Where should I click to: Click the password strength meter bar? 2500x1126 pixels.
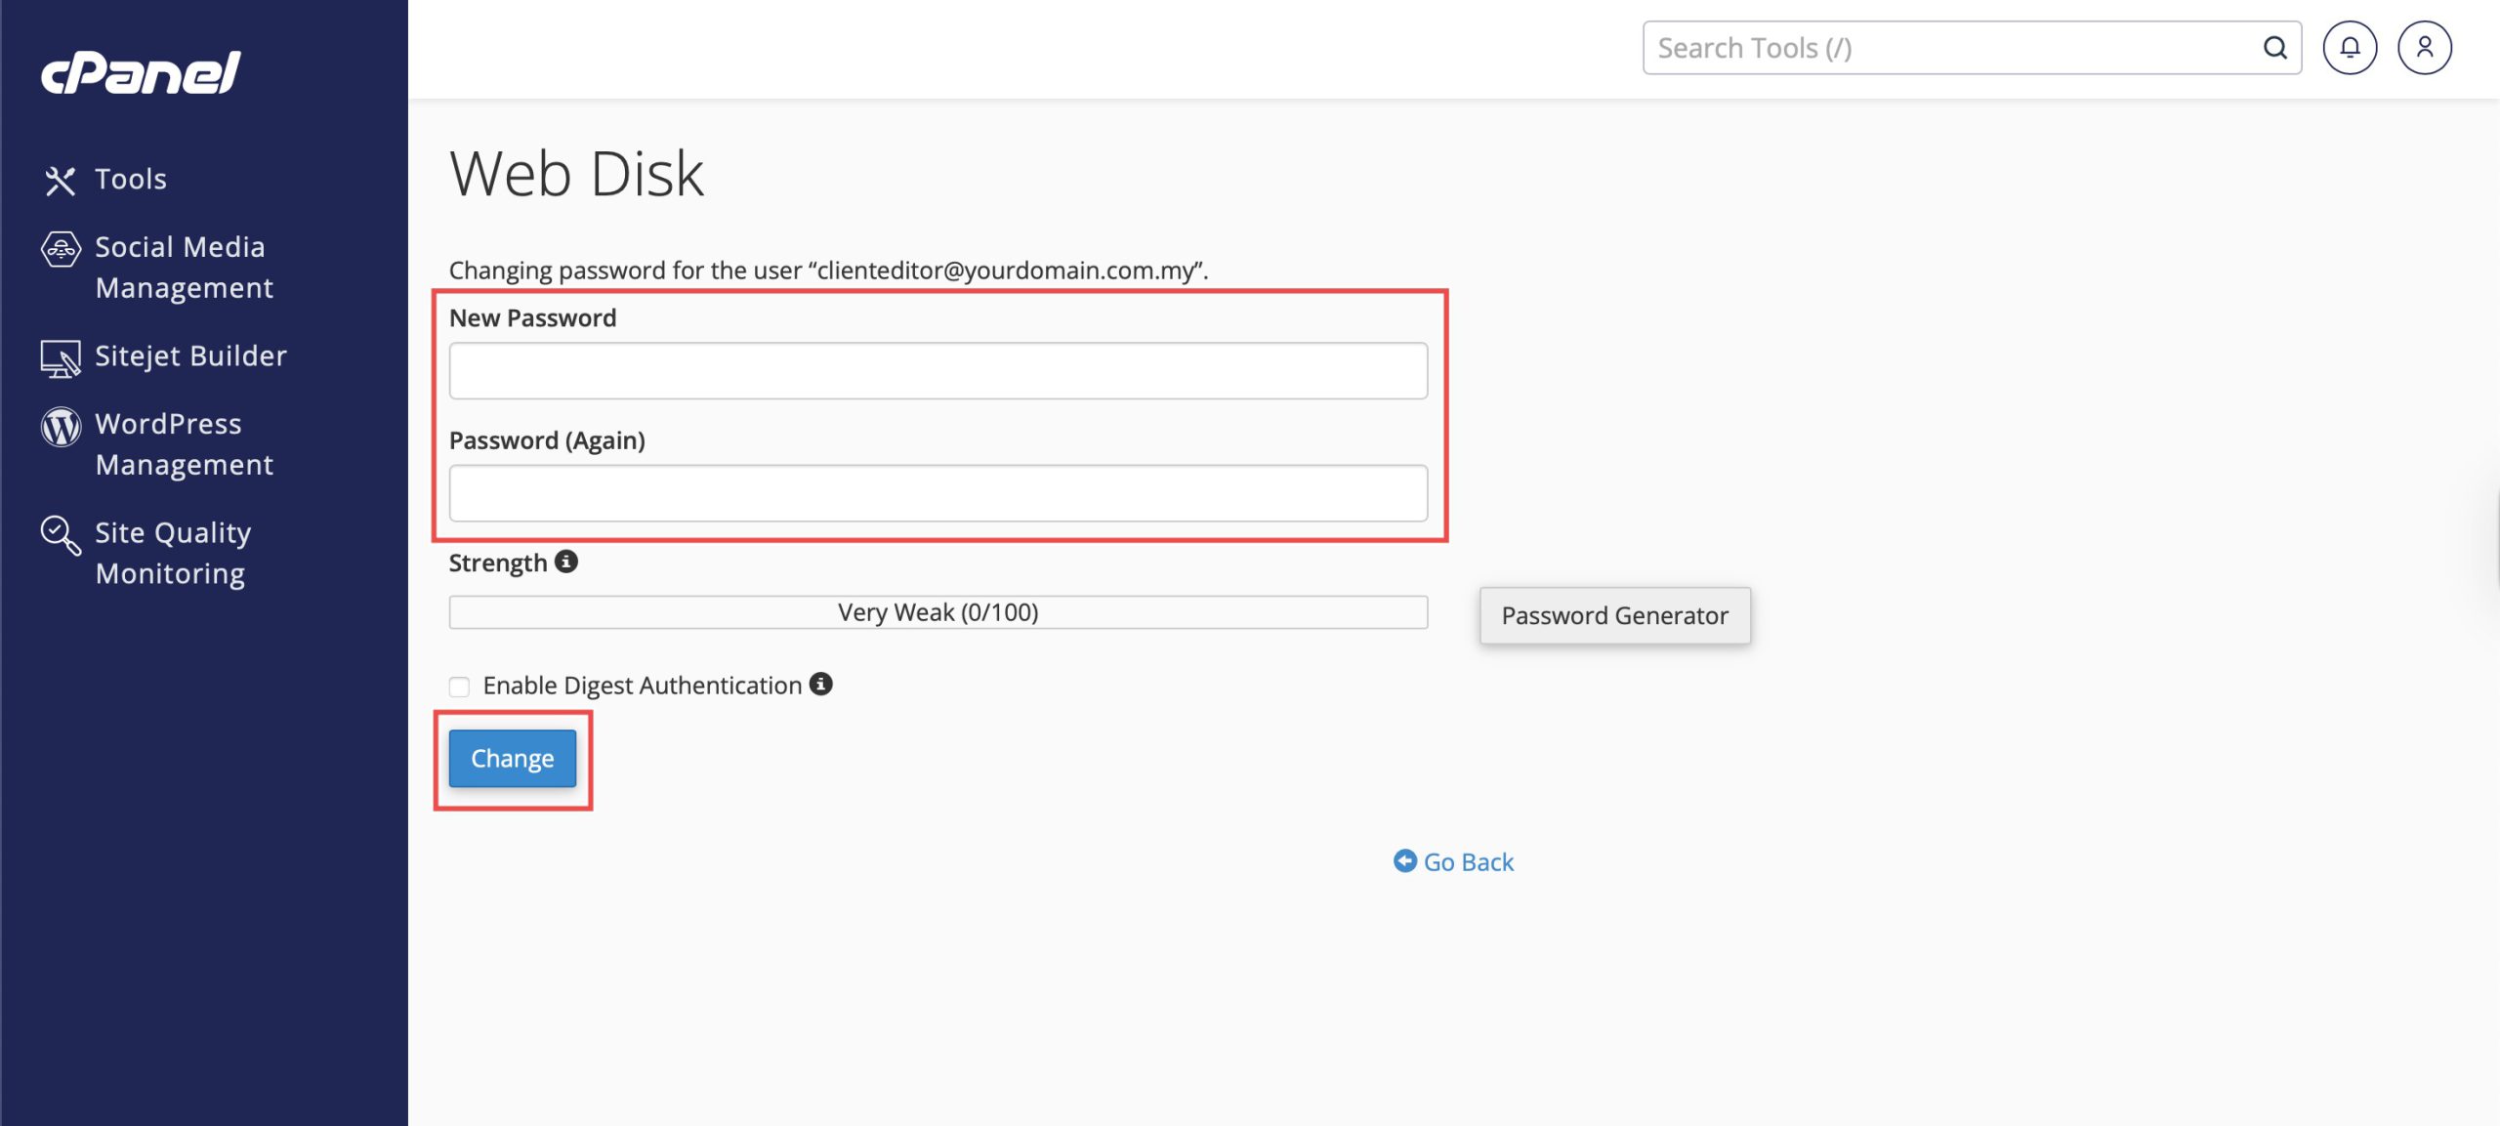(x=937, y=612)
